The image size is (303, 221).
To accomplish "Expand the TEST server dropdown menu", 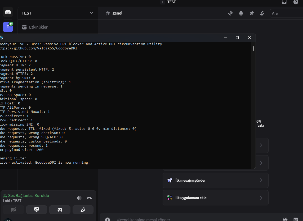I will [x=91, y=13].
